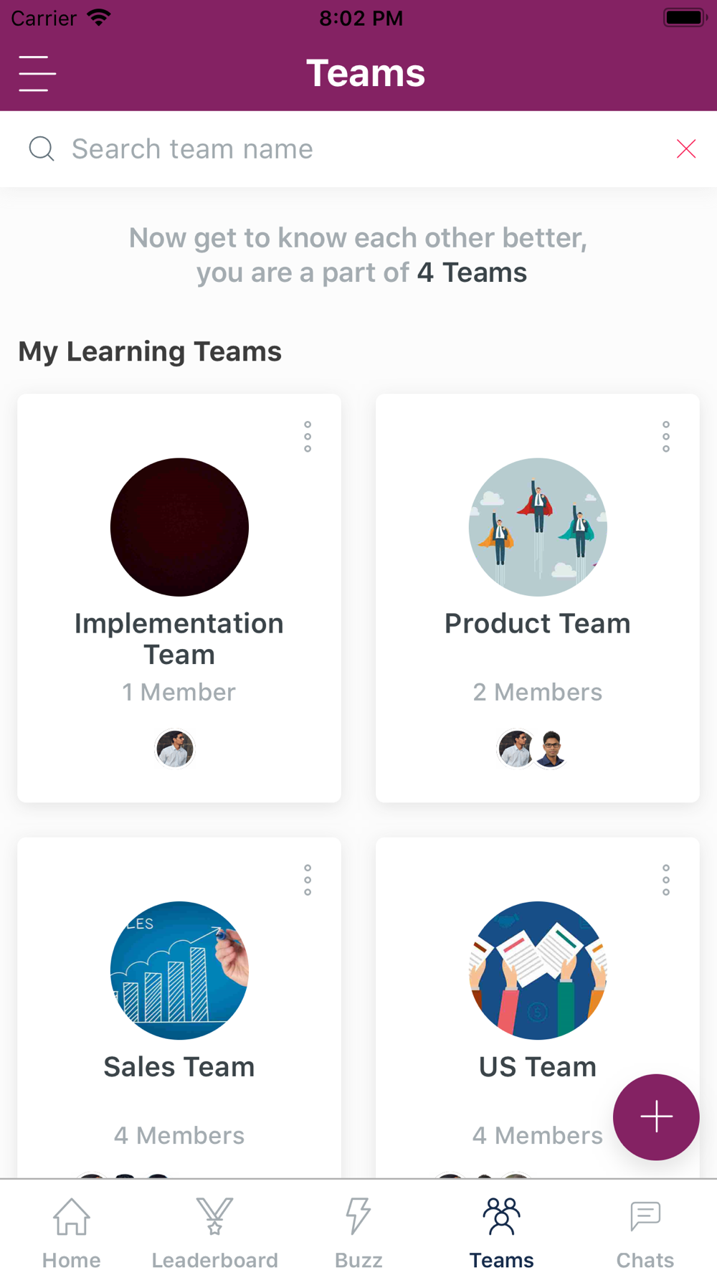Go to the Home tab
The width and height of the screenshot is (717, 1275).
click(x=72, y=1232)
